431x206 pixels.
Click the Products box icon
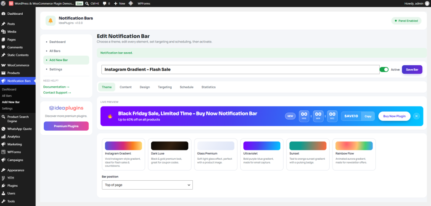click(x=3, y=73)
